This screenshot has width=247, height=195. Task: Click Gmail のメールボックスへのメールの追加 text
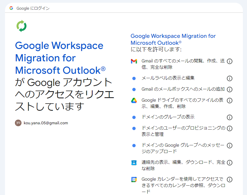tap(183, 89)
